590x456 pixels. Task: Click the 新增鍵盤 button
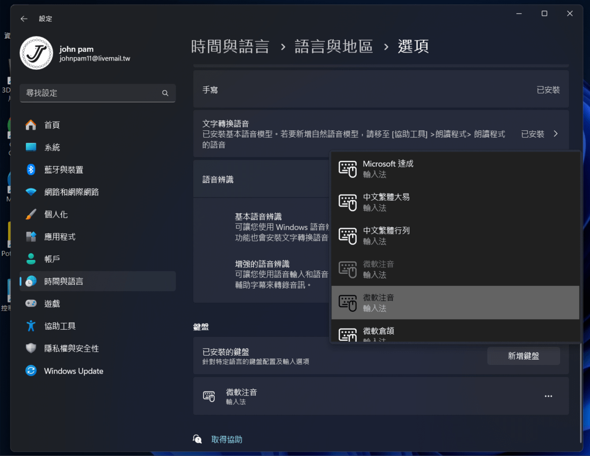[x=523, y=356]
